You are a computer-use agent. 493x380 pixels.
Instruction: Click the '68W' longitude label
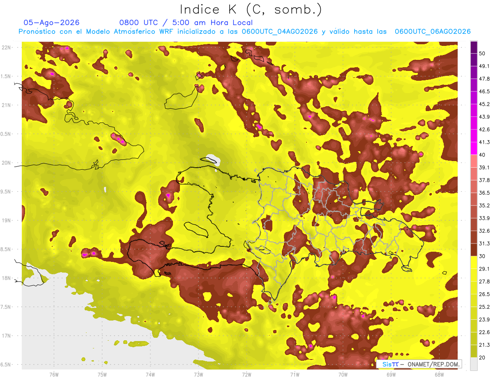point(439,375)
